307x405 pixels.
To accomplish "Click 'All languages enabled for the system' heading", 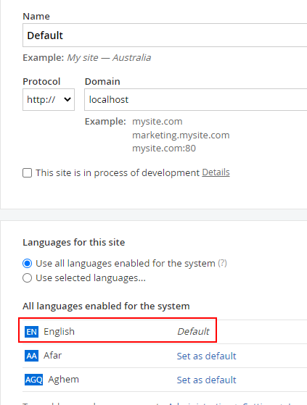I will [106, 306].
